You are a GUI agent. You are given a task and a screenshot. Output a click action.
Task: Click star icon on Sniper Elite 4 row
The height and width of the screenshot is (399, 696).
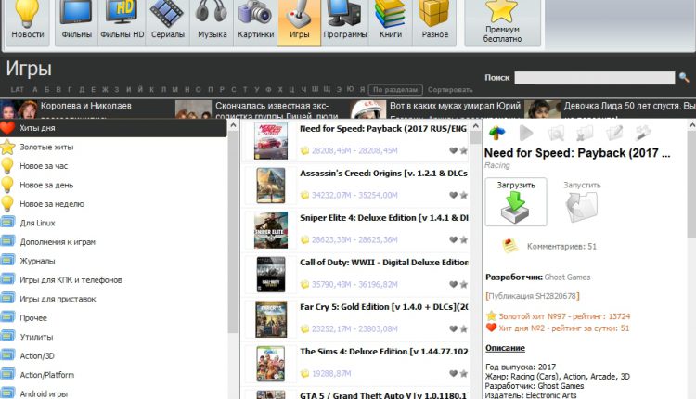[463, 239]
